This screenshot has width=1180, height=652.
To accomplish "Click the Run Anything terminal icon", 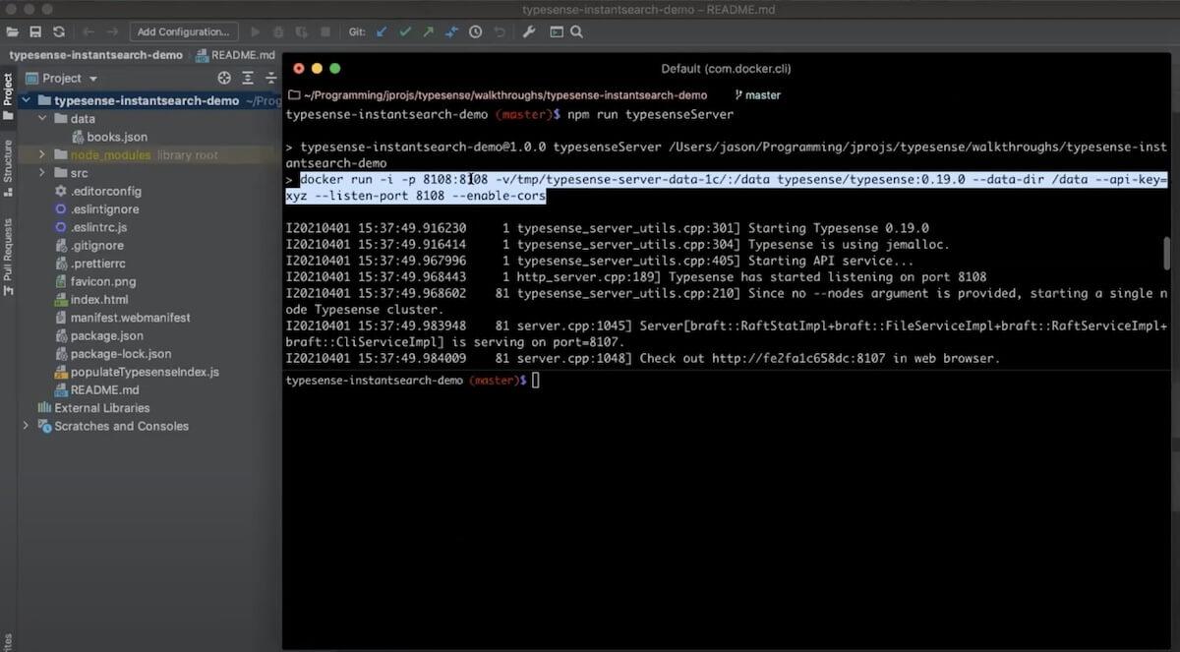I will click(x=556, y=31).
